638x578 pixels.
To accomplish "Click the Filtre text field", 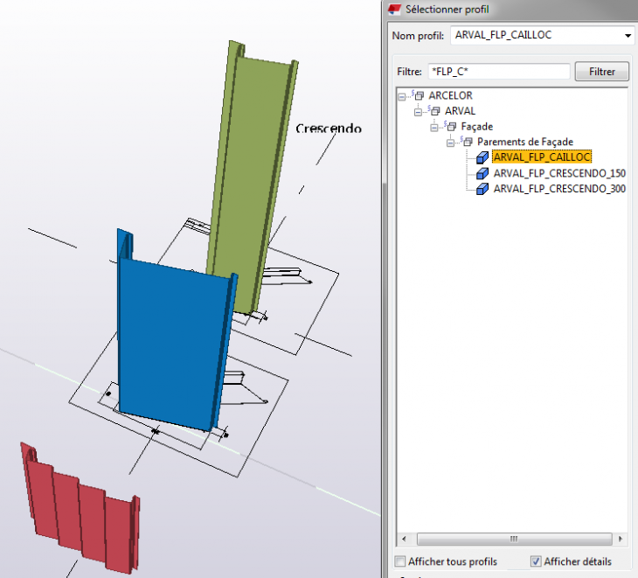I will pyautogui.click(x=498, y=72).
